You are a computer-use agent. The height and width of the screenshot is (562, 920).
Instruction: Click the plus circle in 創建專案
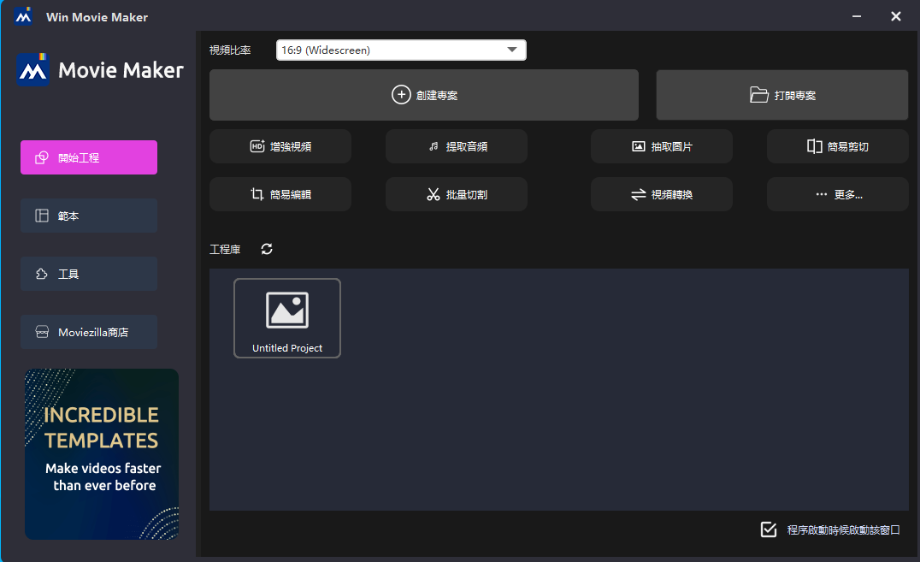(401, 95)
